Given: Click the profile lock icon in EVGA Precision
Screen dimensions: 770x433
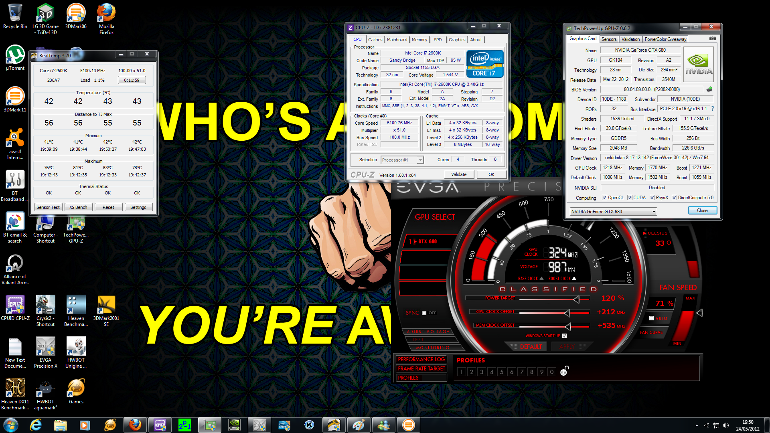Looking at the screenshot, I should point(564,371).
